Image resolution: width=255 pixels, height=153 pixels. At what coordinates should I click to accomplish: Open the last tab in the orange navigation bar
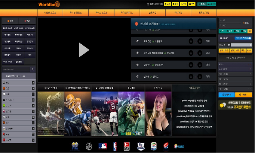(x=204, y=13)
